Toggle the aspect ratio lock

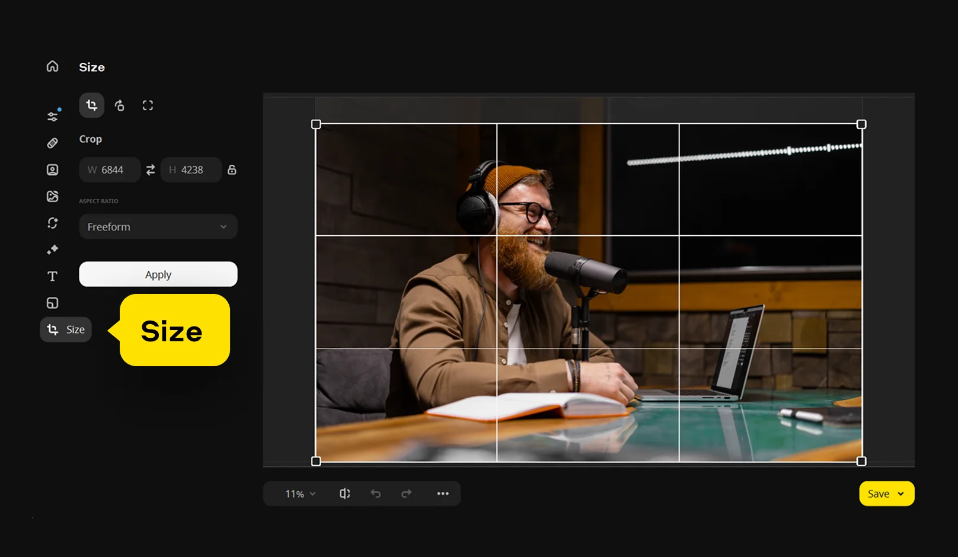tap(232, 170)
